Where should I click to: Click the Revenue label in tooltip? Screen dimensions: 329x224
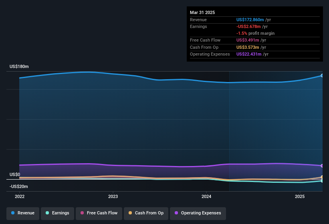click(198, 20)
